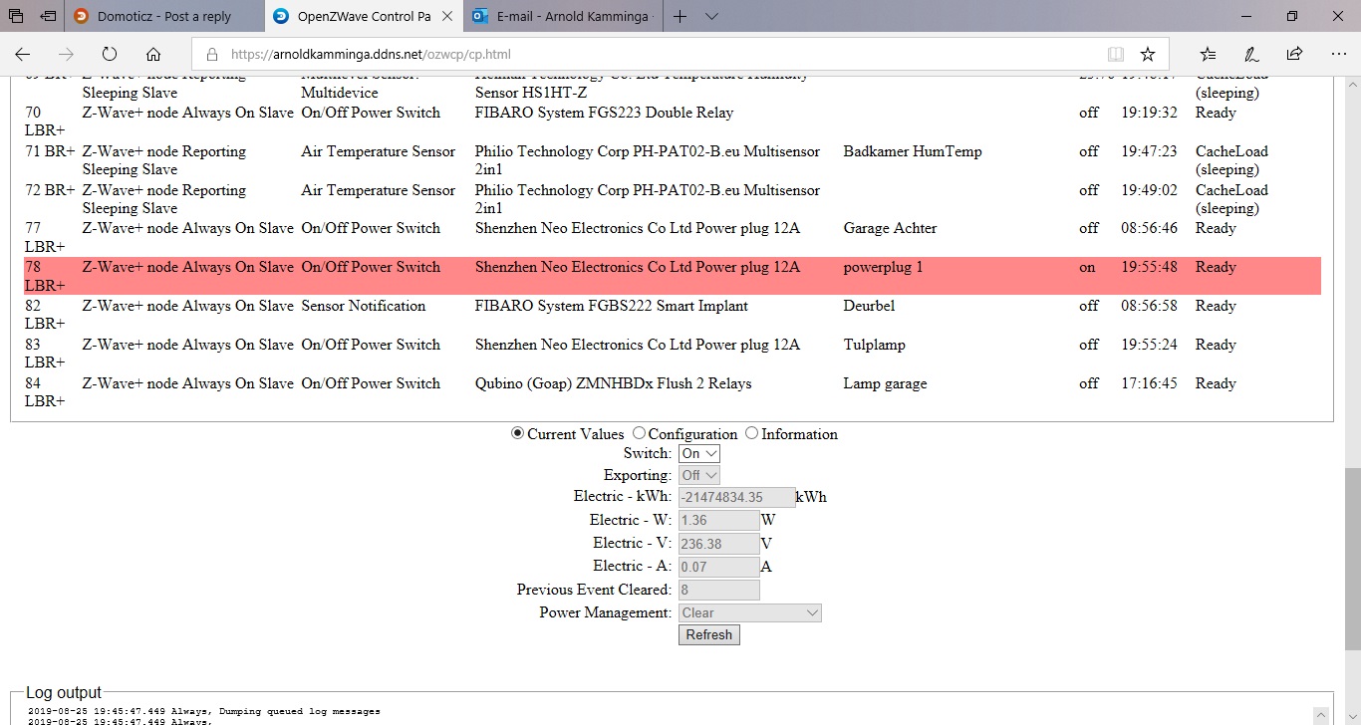Screen dimensions: 1361x725
Task: Share this page using share icon
Action: (1294, 54)
